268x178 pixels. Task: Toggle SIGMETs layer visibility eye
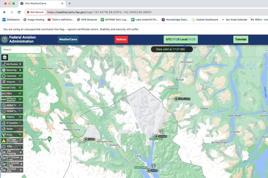point(20,111)
